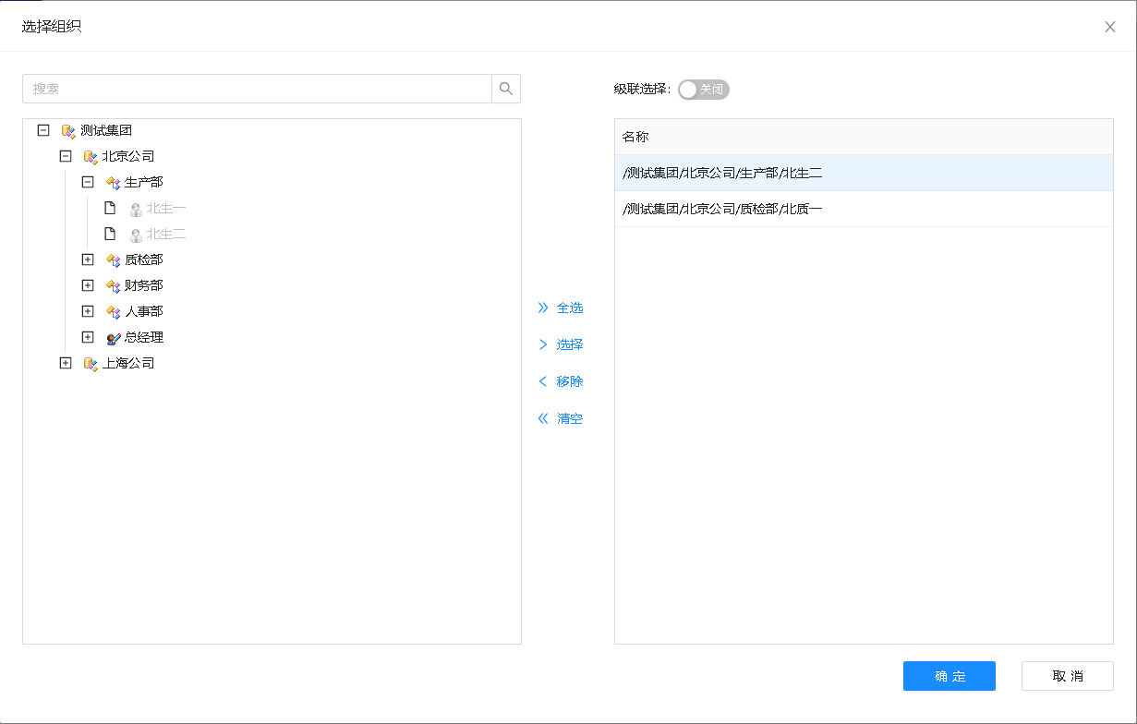The image size is (1137, 724).
Task: Click the 测试集团 organization icon
Action: pyautogui.click(x=68, y=131)
